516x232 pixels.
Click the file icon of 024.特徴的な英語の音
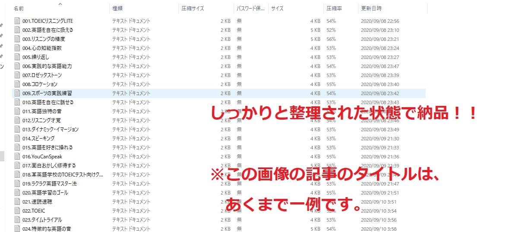tap(17, 229)
